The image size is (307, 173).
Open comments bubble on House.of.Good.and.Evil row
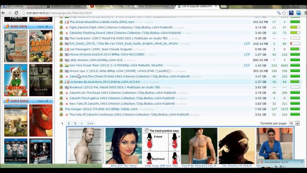pyautogui.click(x=248, y=54)
